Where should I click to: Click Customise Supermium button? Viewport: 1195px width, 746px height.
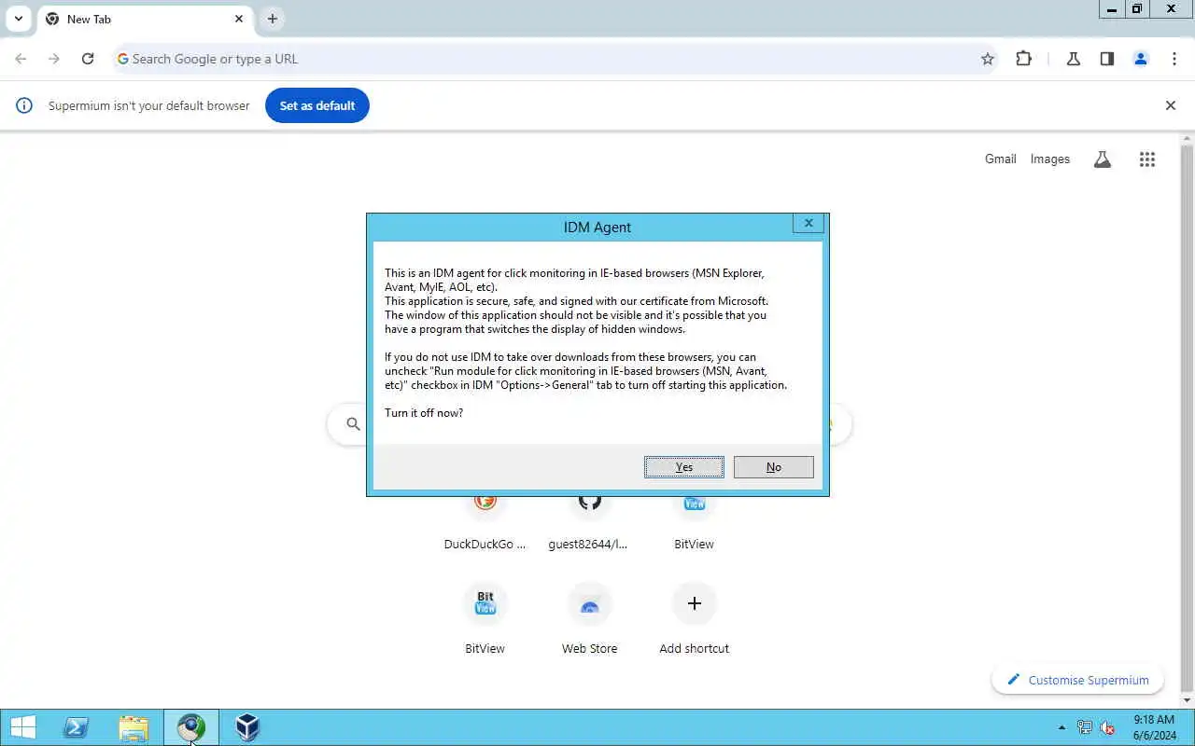point(1077,680)
